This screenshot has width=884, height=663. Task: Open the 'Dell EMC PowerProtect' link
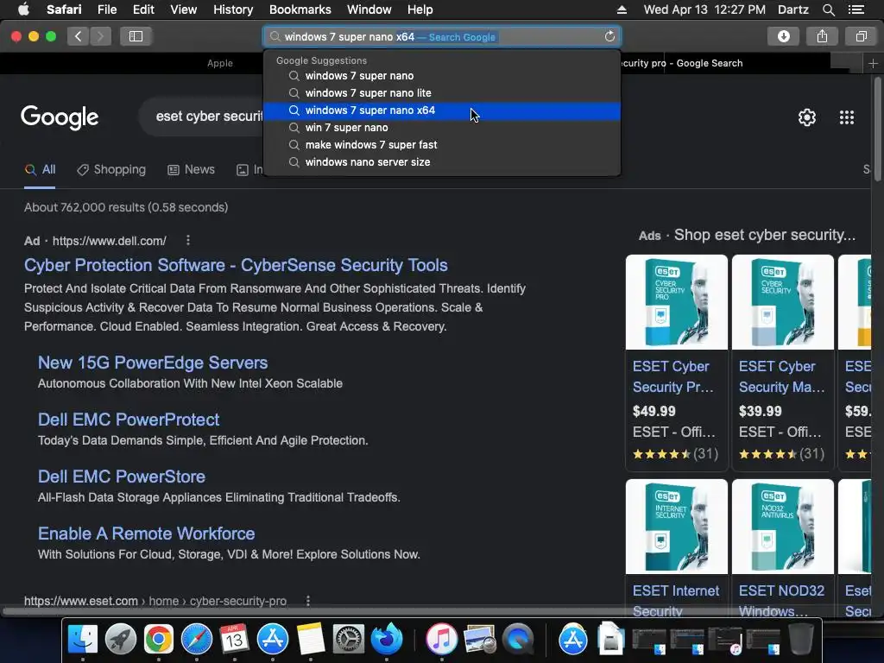(x=129, y=420)
